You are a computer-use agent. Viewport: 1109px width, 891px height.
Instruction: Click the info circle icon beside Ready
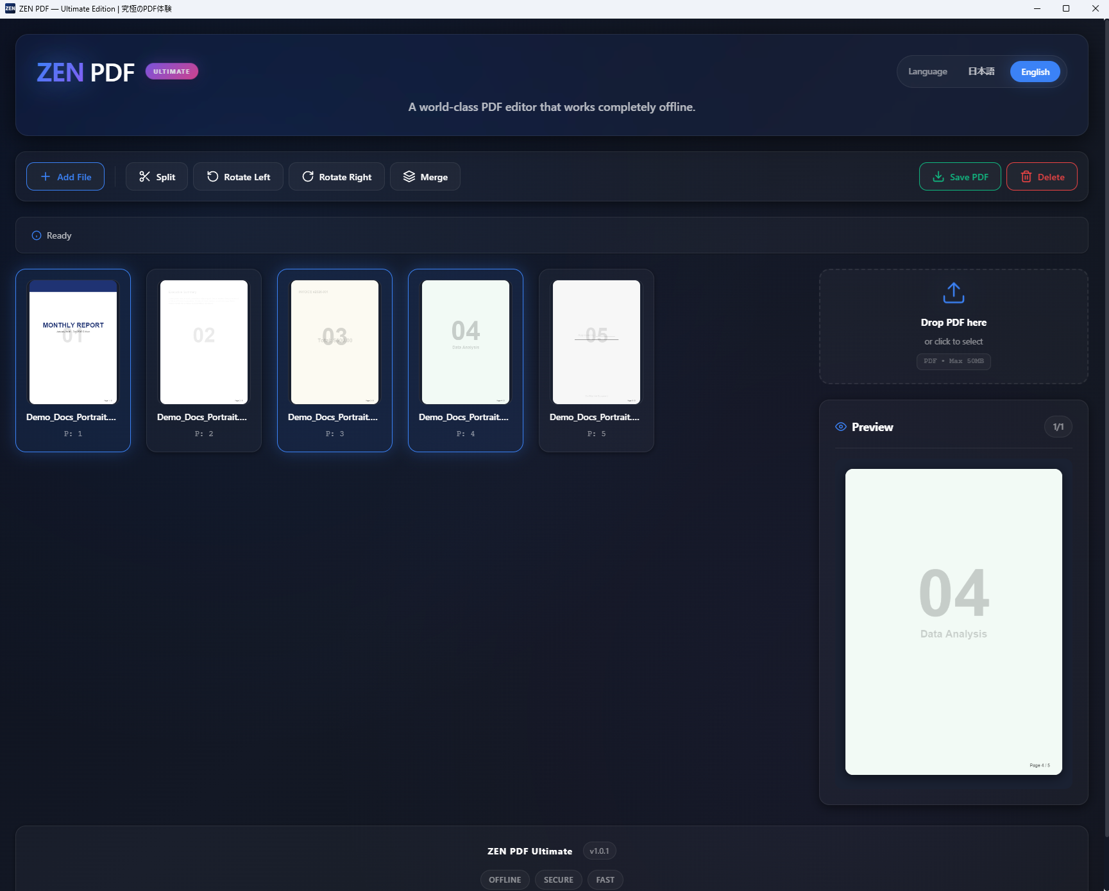37,235
